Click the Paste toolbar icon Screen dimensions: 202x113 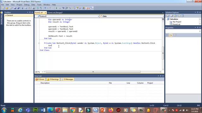[x=29, y=8]
